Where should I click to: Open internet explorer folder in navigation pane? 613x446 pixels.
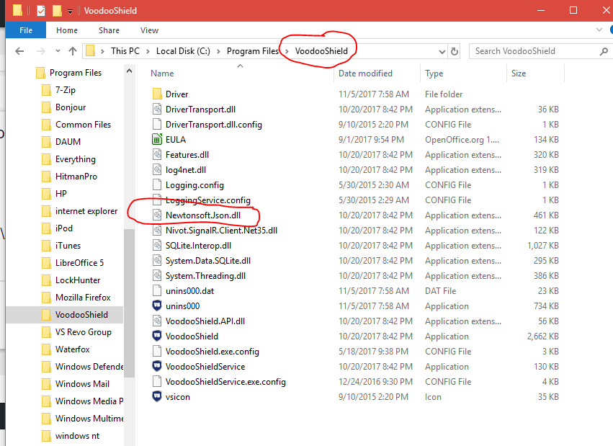(x=86, y=211)
